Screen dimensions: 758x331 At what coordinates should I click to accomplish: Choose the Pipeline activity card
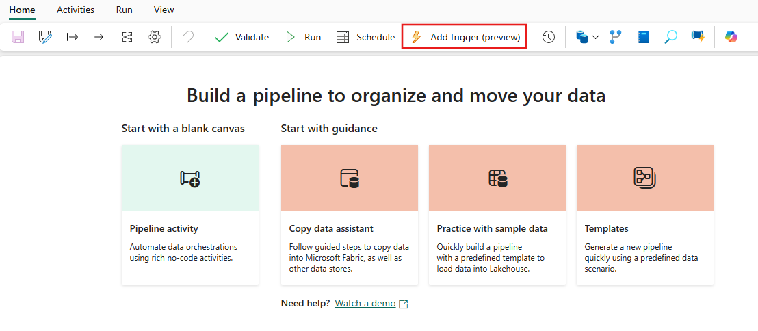click(190, 214)
